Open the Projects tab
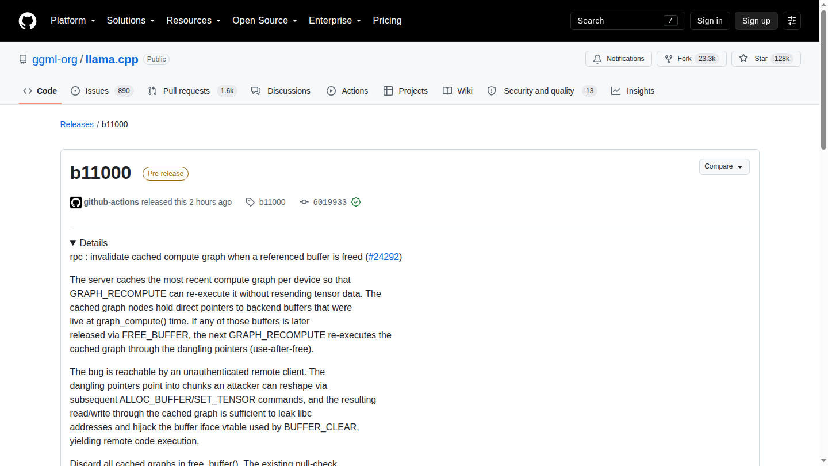This screenshot has width=828, height=466. pyautogui.click(x=405, y=91)
